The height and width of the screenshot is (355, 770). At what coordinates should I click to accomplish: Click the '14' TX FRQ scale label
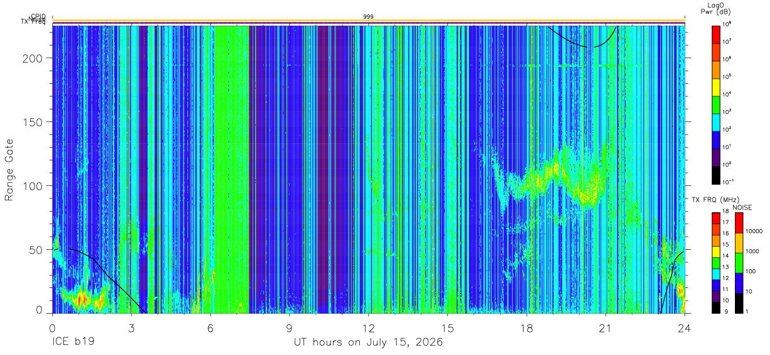tap(727, 257)
